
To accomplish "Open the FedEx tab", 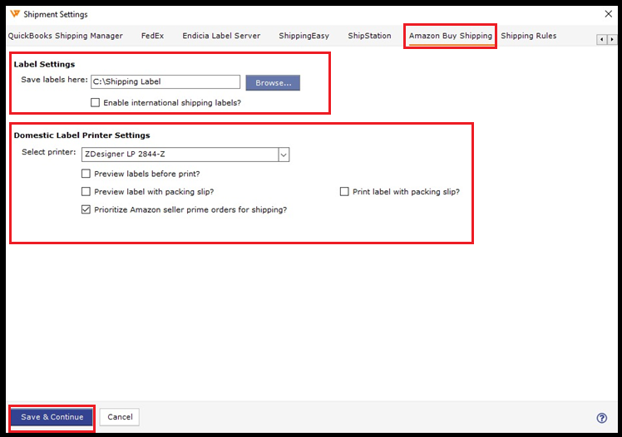I will click(x=152, y=36).
